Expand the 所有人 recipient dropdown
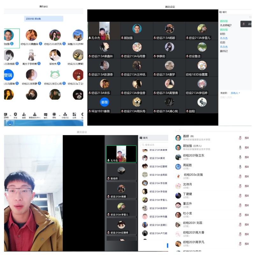255x255 pixels. point(235,93)
